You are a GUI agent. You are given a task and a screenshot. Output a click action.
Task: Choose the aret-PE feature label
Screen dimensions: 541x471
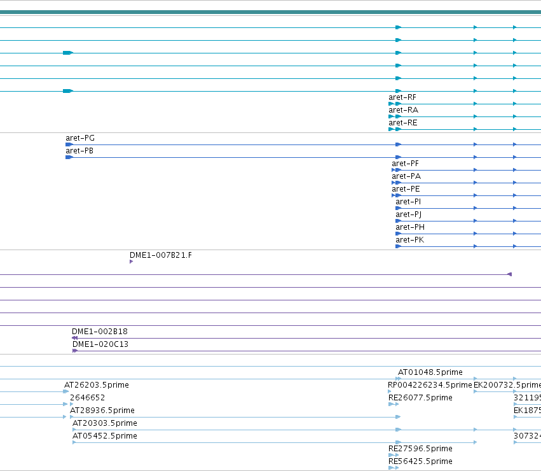click(406, 189)
